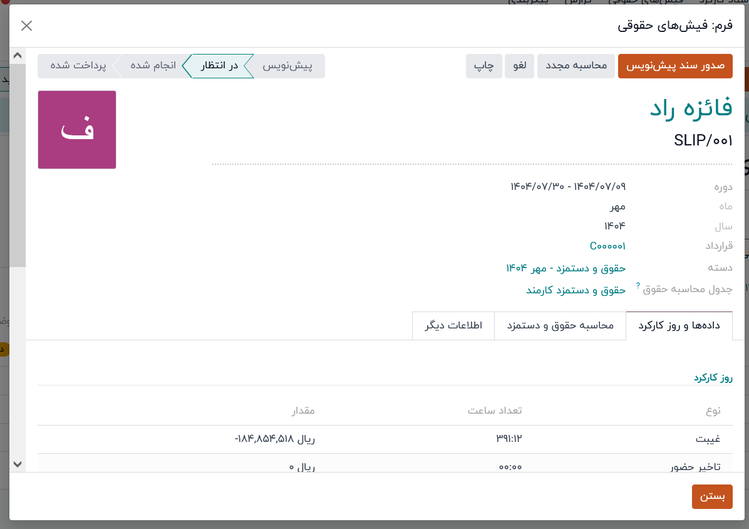Click the بستن button at the bottom
This screenshot has width=749, height=529.
point(712,496)
